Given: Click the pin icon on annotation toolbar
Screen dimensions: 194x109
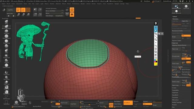Looking at the screenshot, I should point(156,23).
